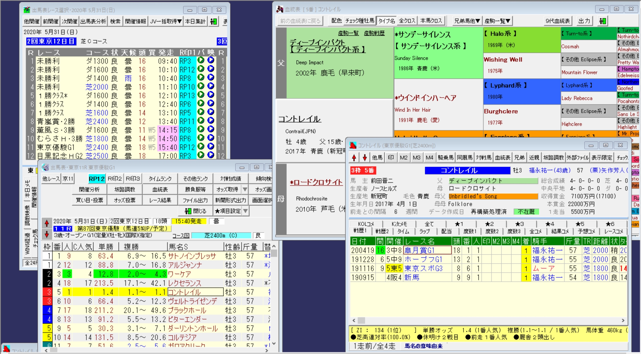Click green exit door icon in pedigree toolbar
The image size is (641, 354).
coord(602,21)
